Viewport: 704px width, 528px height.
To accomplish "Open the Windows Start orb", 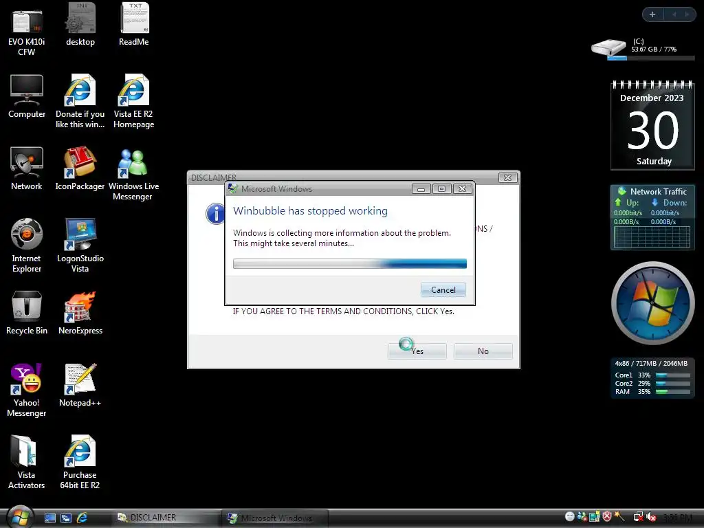I will (20, 517).
